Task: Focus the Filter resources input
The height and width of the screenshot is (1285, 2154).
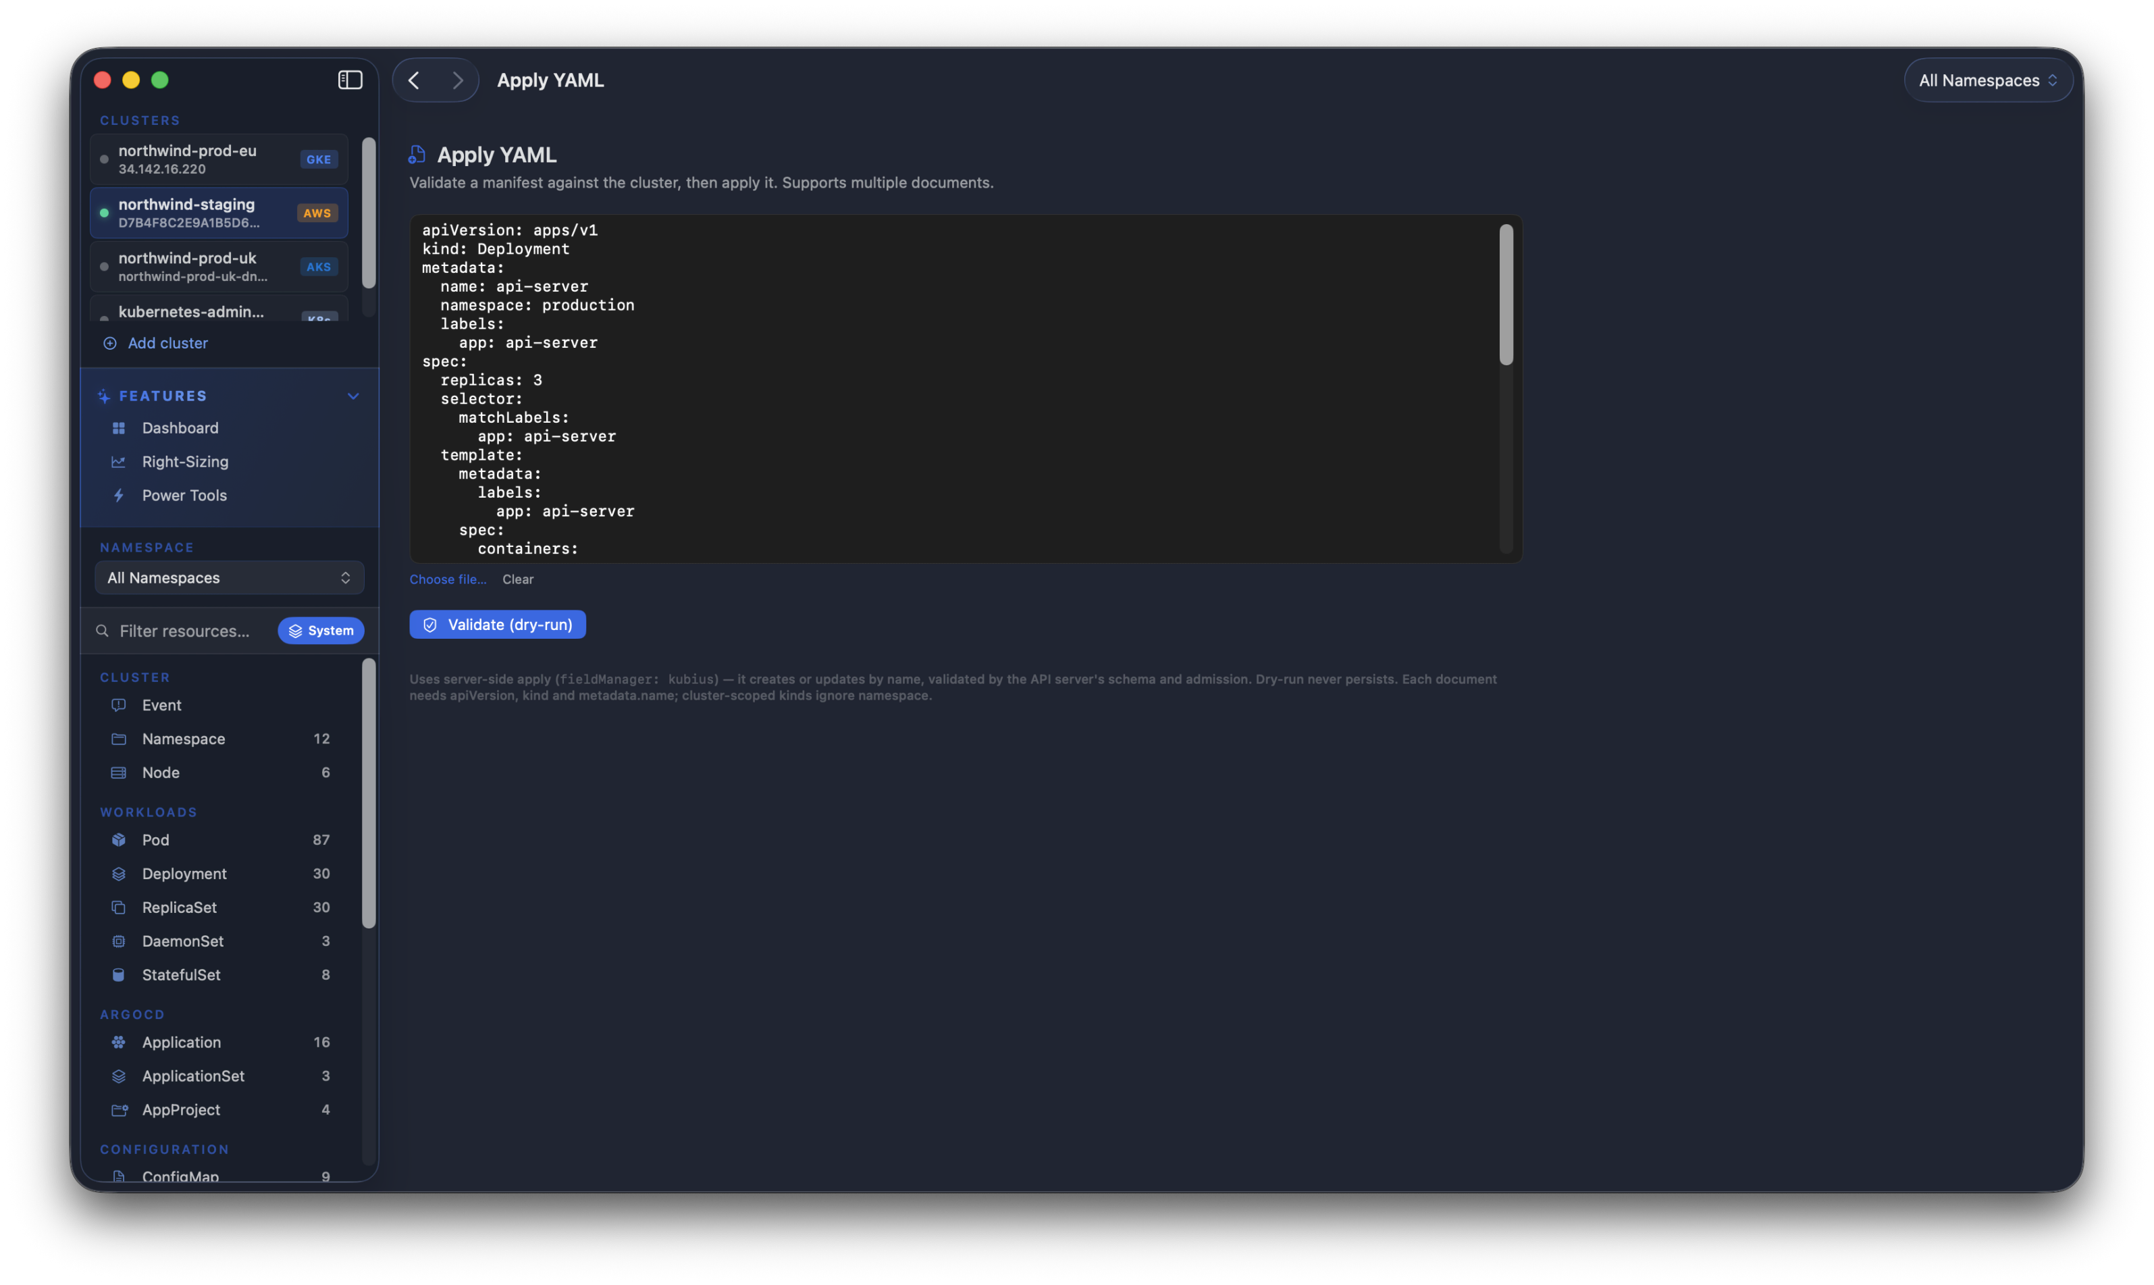Action: coord(184,631)
